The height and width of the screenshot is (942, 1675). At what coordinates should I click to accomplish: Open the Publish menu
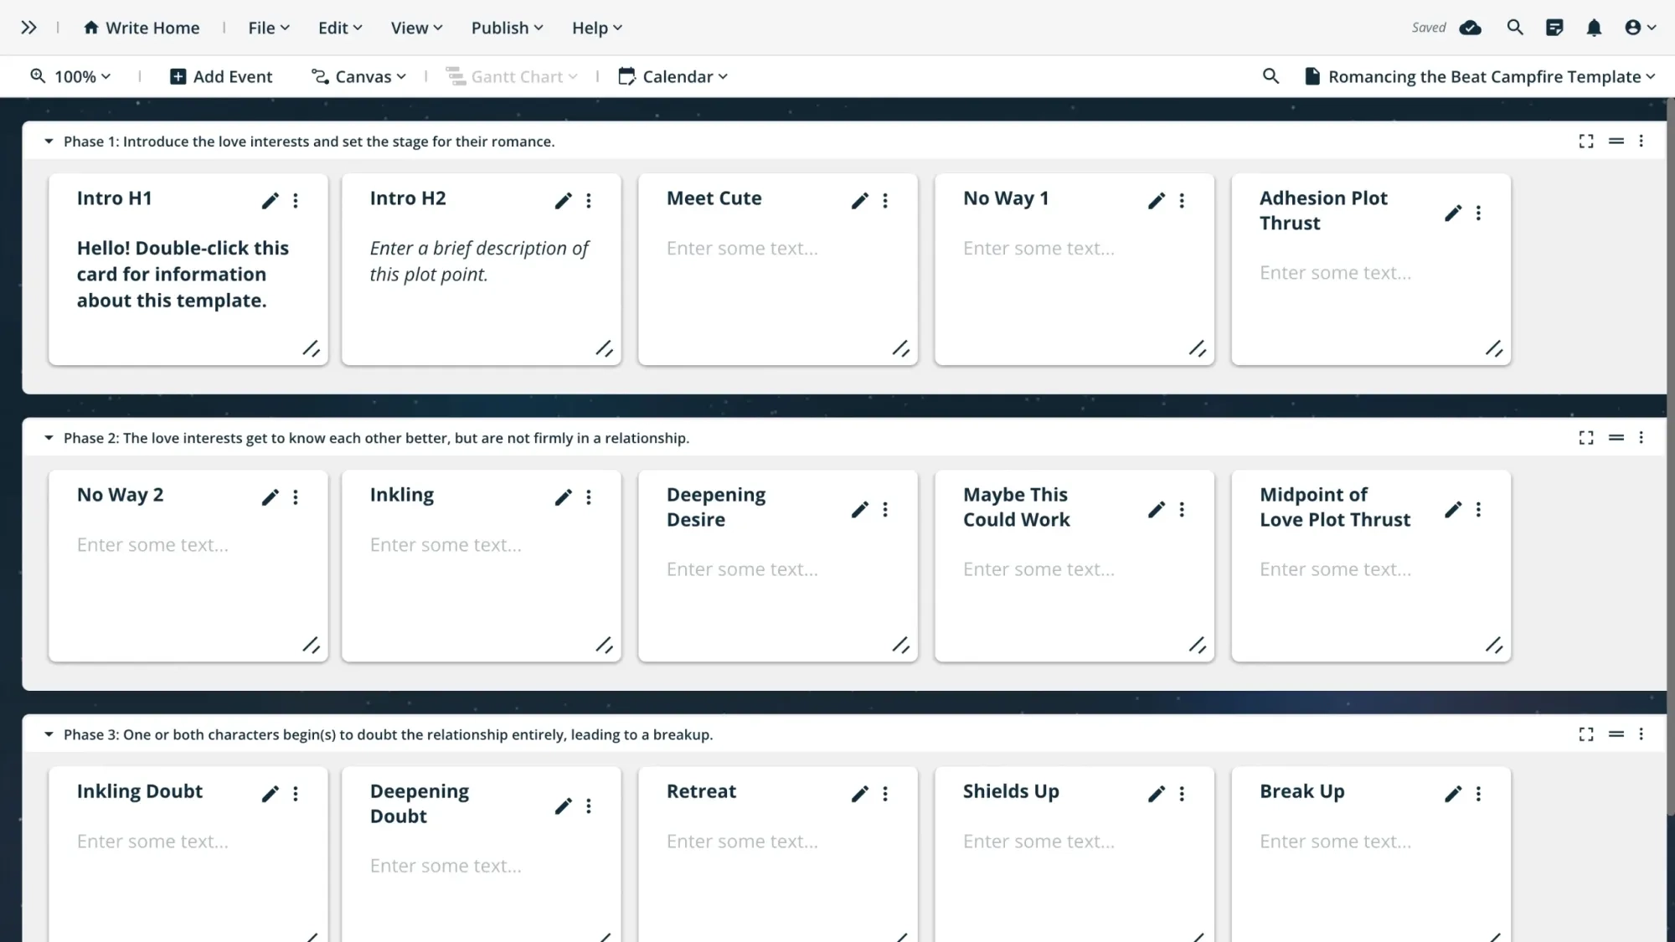click(507, 28)
